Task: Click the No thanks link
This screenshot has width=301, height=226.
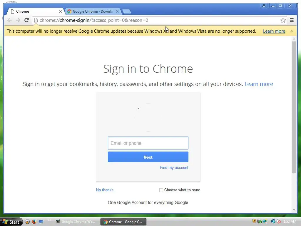Action: 105,190
